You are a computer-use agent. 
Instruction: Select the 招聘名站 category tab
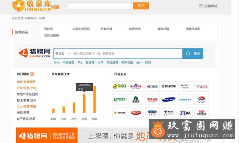[x=21, y=32]
